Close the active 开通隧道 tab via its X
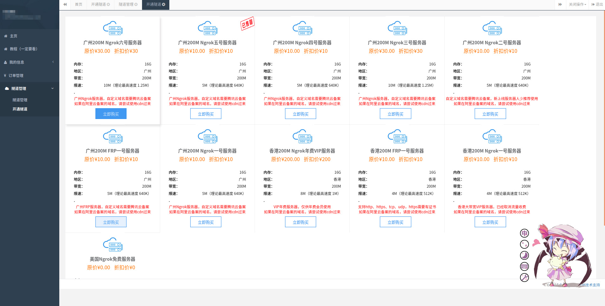Viewport: 605px width, 306px height. click(164, 4)
